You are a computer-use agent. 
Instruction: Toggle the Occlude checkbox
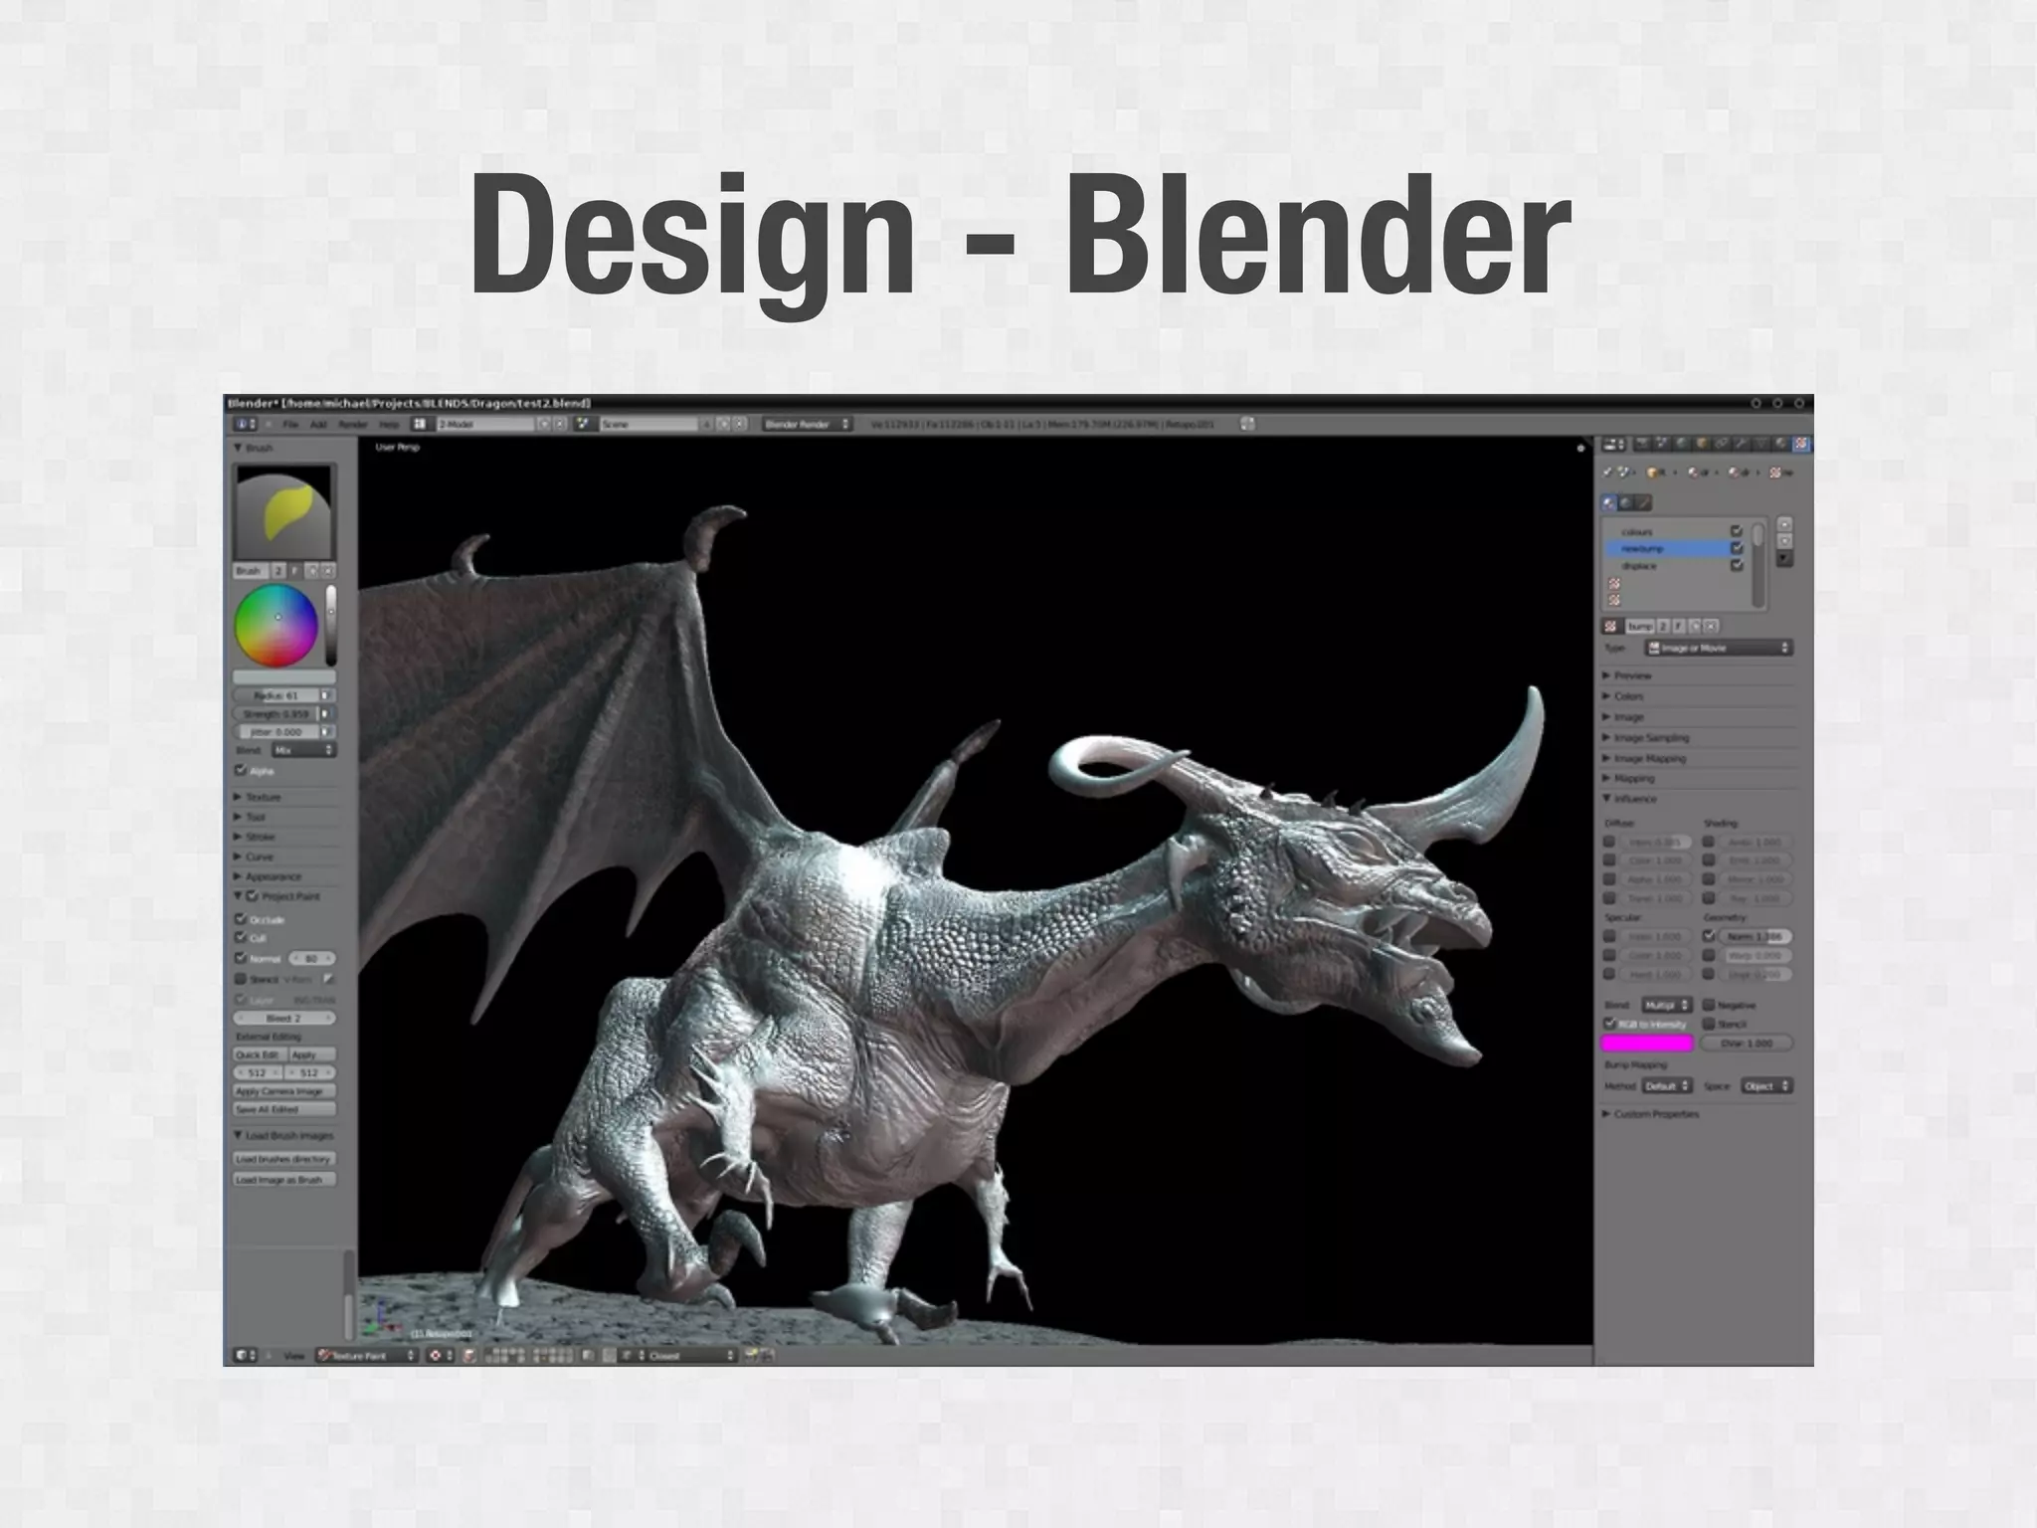(x=241, y=919)
